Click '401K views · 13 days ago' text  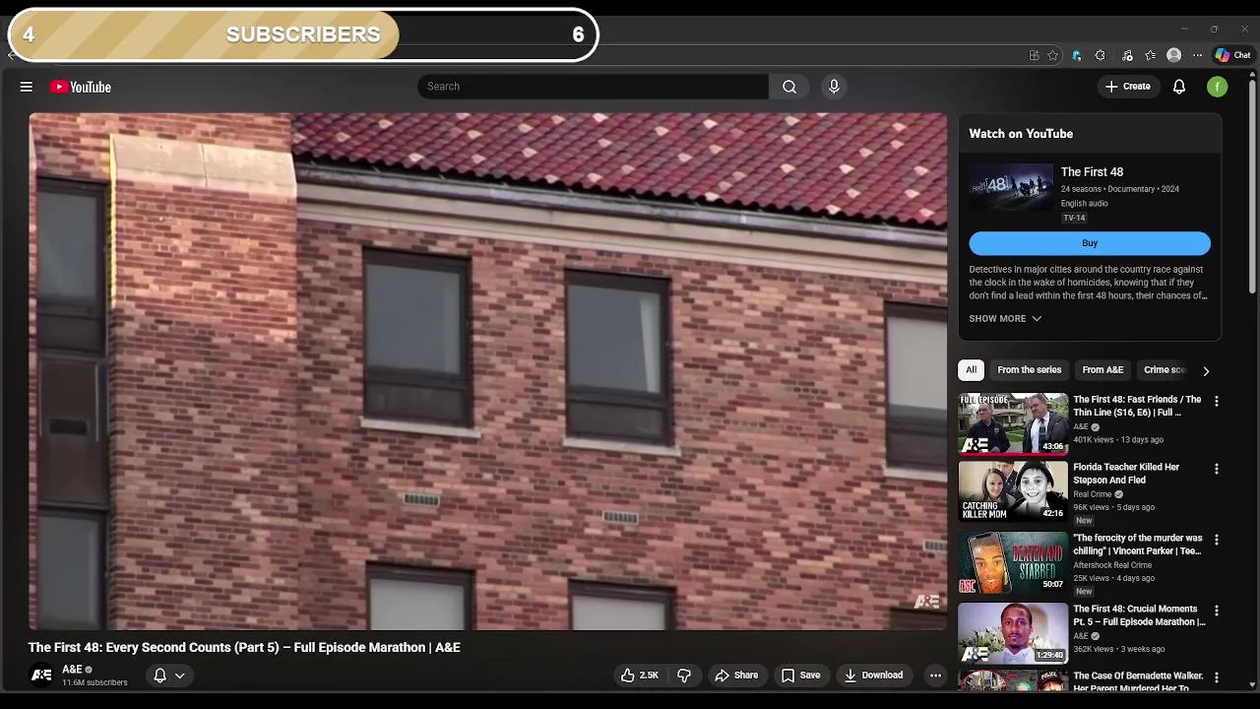(1118, 439)
